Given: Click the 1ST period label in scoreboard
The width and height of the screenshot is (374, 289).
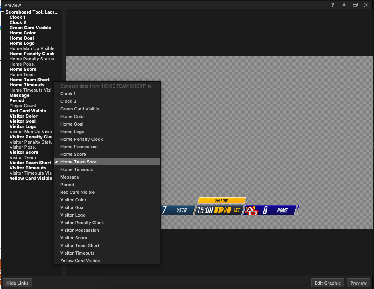Looking at the screenshot, I should (237, 210).
